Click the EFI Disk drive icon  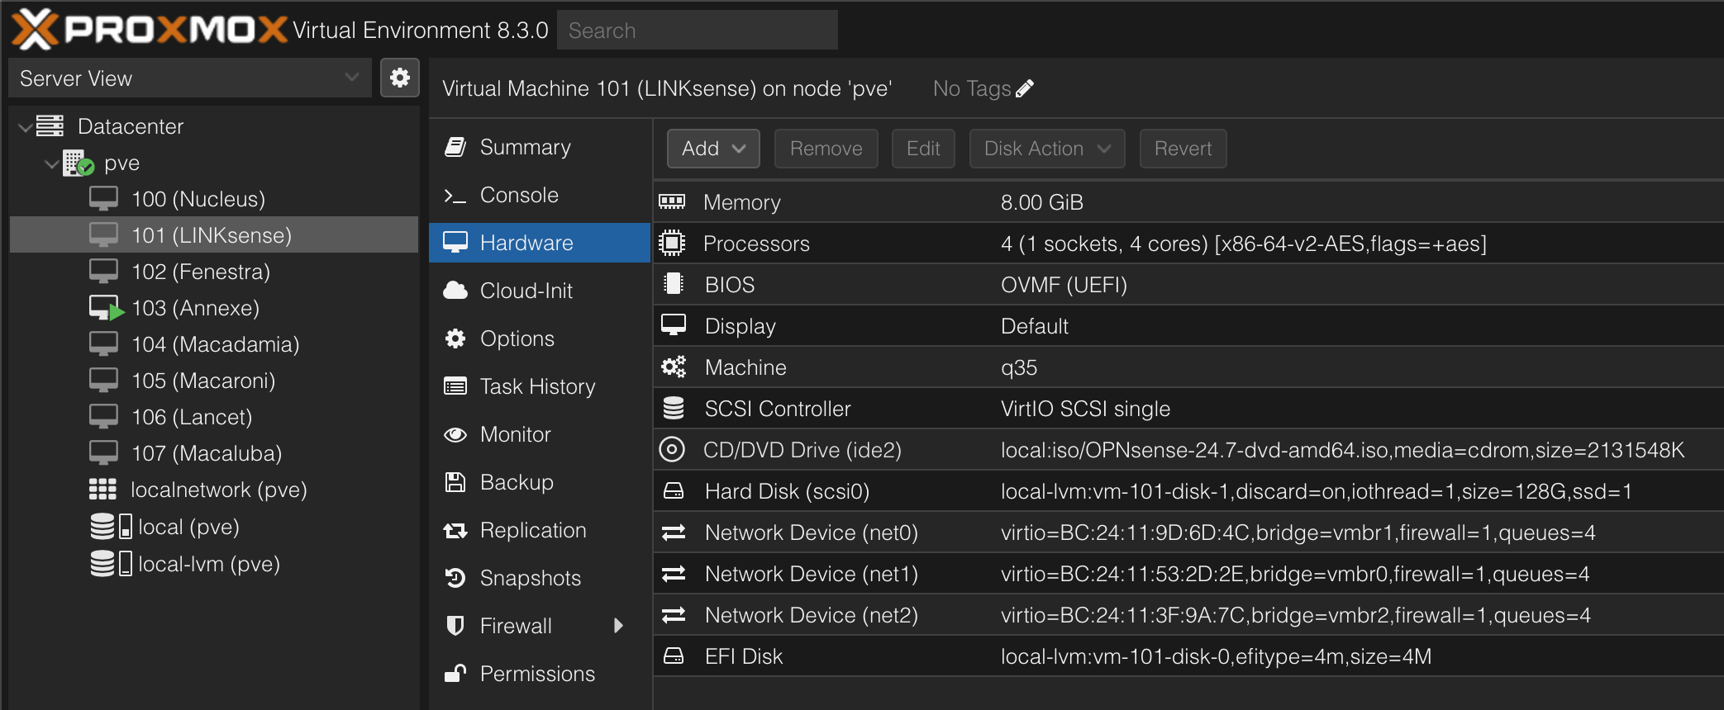pyautogui.click(x=674, y=656)
